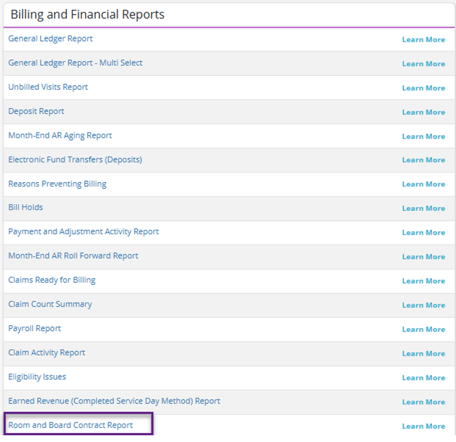This screenshot has width=456, height=442.
Task: Open the Payroll Report
Action: click(x=34, y=328)
